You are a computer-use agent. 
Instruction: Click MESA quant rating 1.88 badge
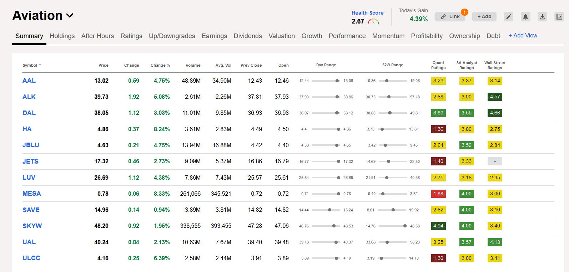(438, 194)
